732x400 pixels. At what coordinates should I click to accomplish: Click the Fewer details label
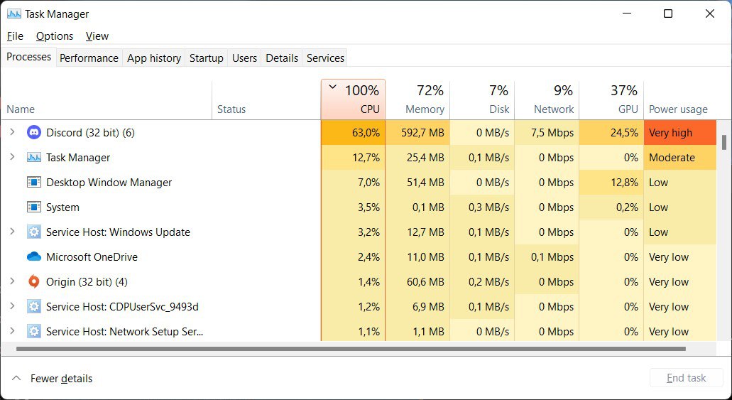click(x=61, y=379)
